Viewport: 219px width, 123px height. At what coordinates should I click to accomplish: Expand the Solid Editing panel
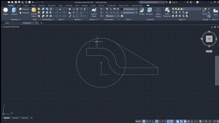pyautogui.click(x=48, y=19)
